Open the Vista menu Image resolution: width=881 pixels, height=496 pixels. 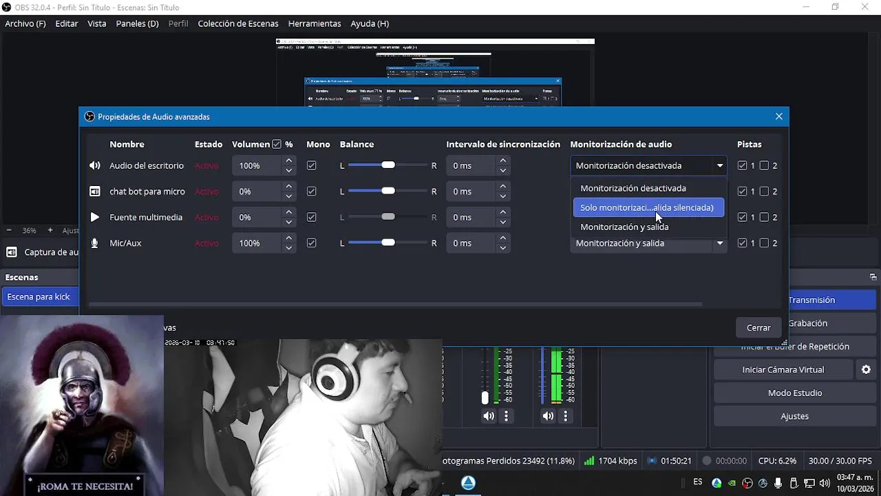click(x=97, y=23)
